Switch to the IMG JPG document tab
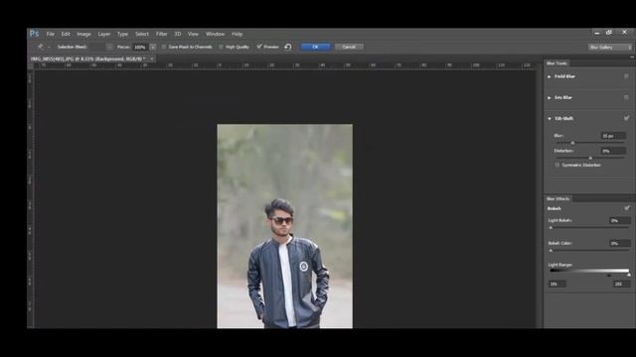Image resolution: width=636 pixels, height=357 pixels. pos(88,59)
